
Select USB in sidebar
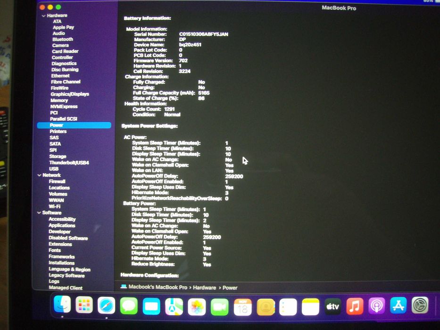coord(54,169)
